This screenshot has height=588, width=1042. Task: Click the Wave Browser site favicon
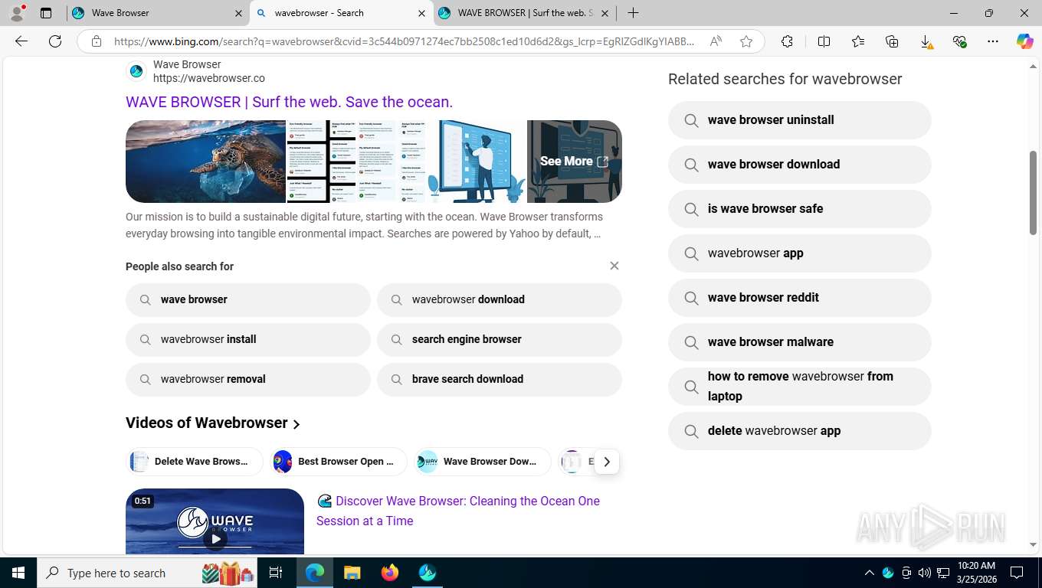coord(136,71)
